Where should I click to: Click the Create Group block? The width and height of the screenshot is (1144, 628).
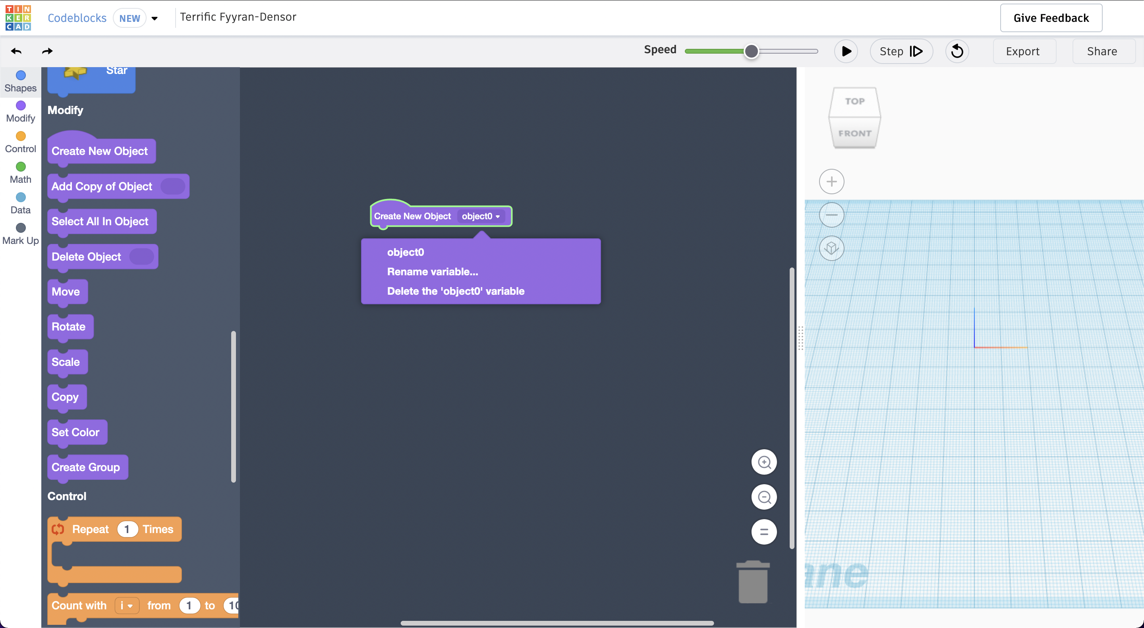click(85, 466)
